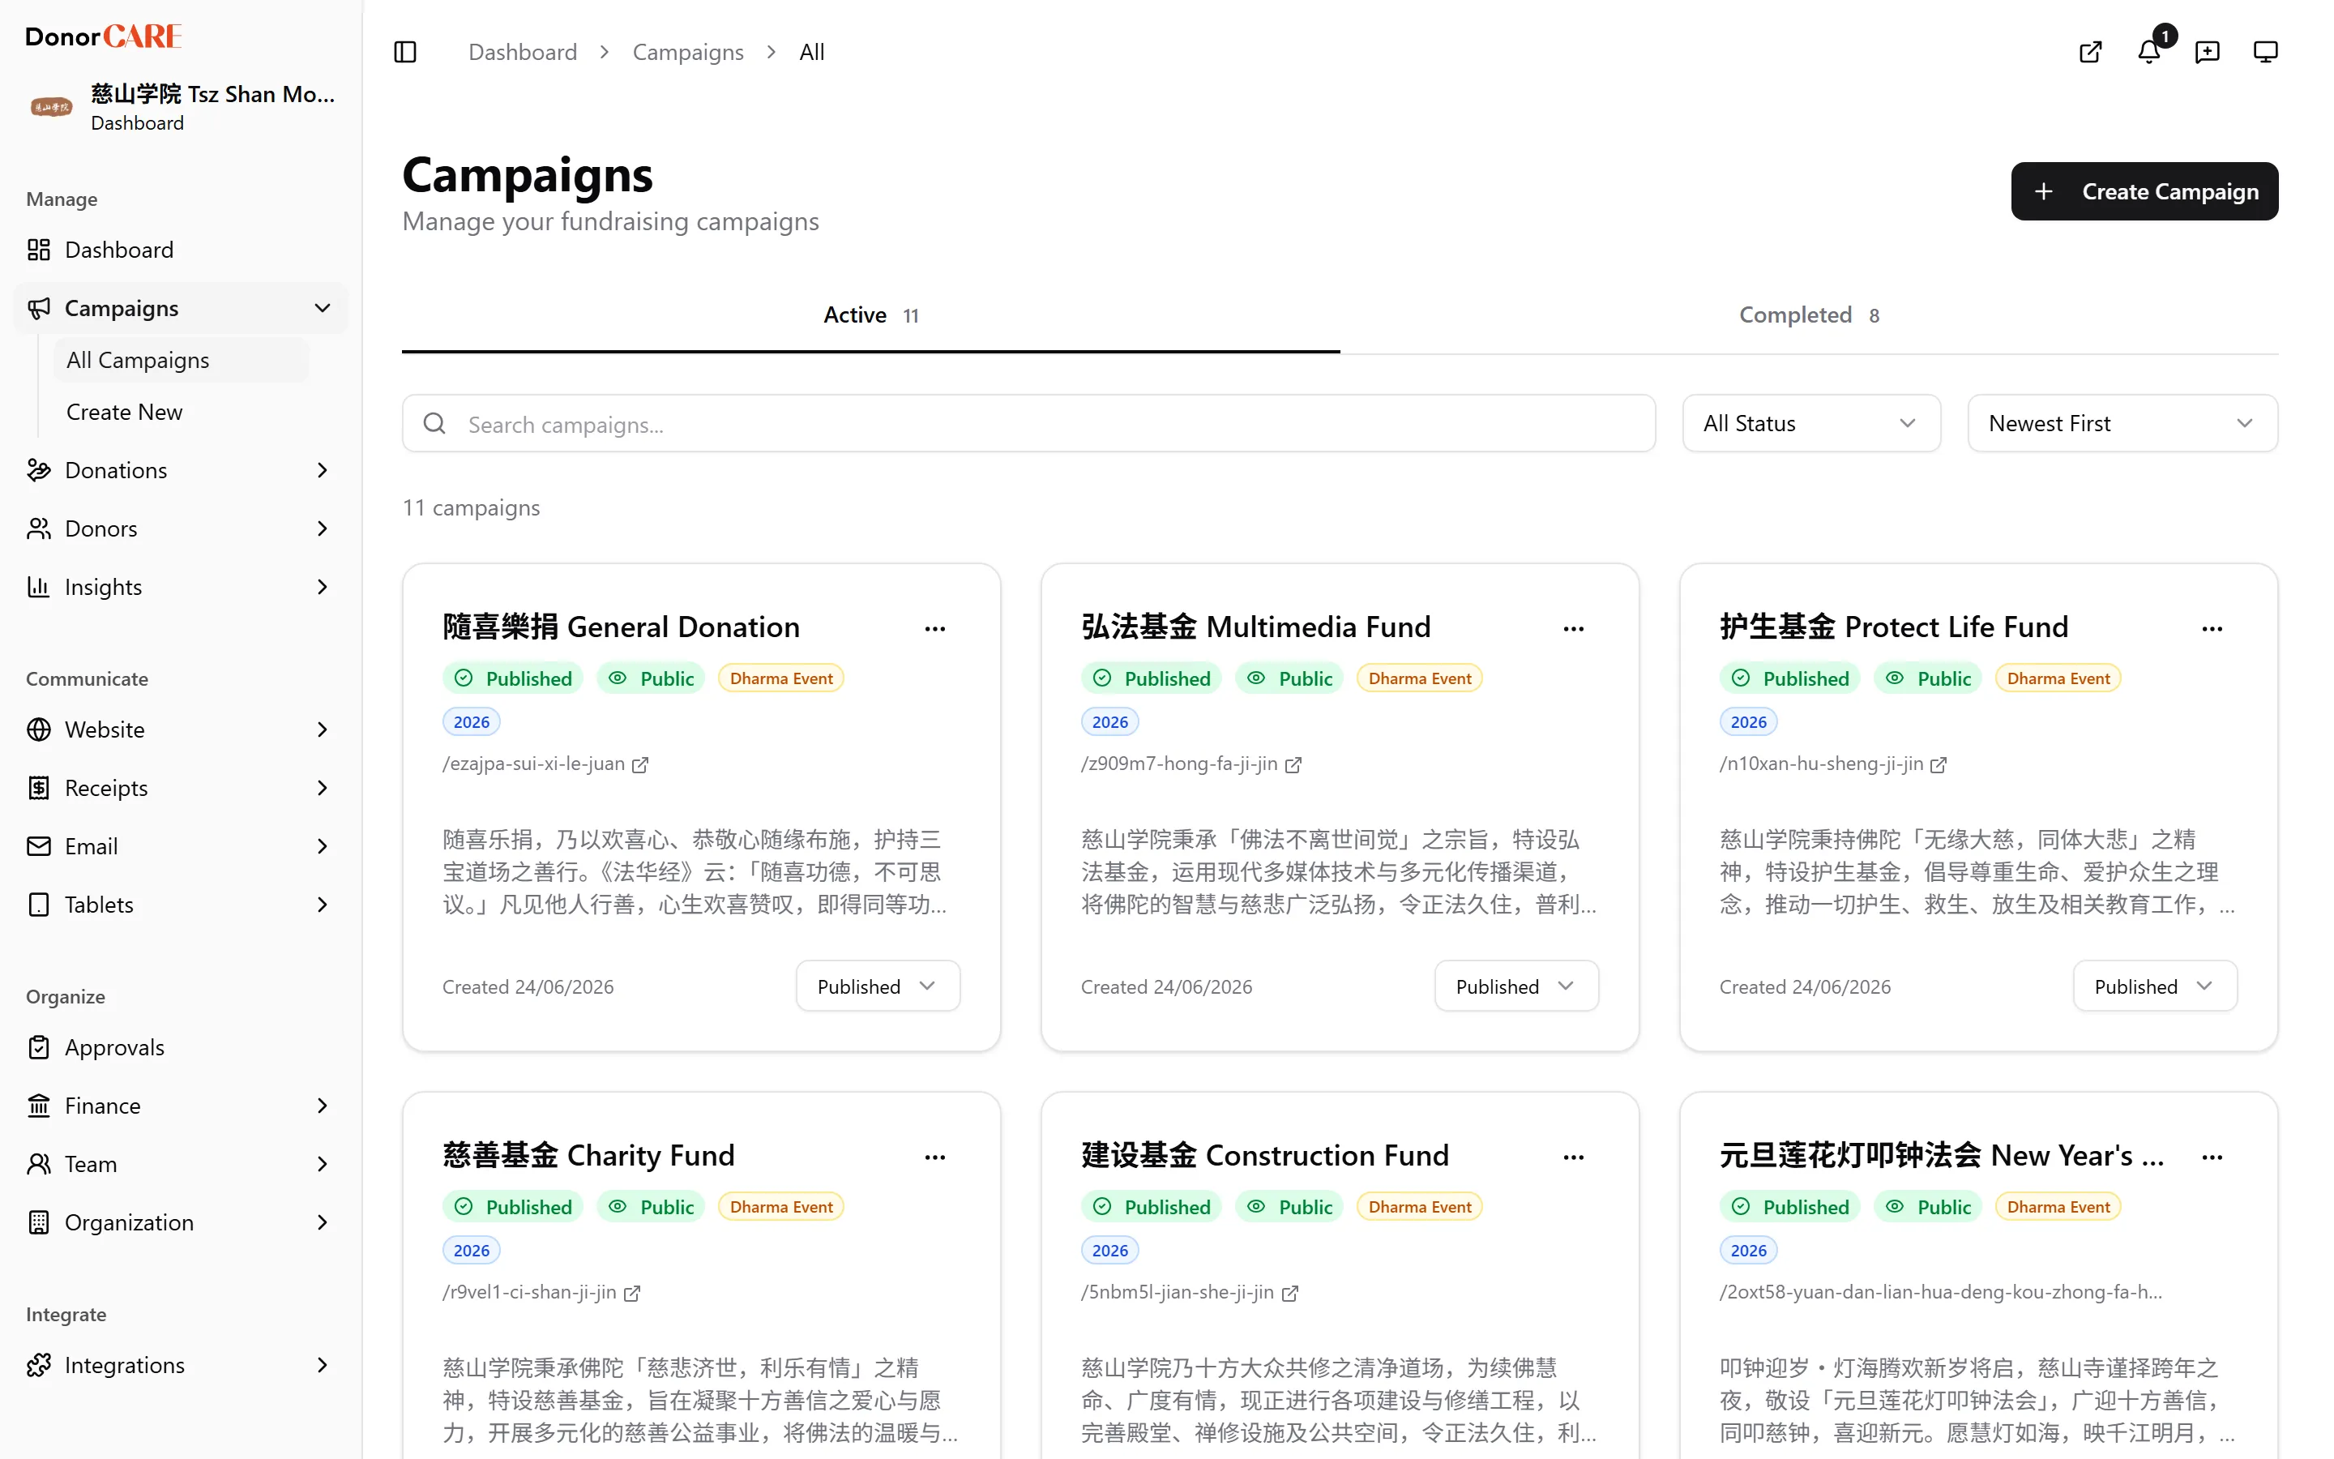Click the monitor display icon in header
Image resolution: width=2334 pixels, height=1459 pixels.
tap(2266, 52)
